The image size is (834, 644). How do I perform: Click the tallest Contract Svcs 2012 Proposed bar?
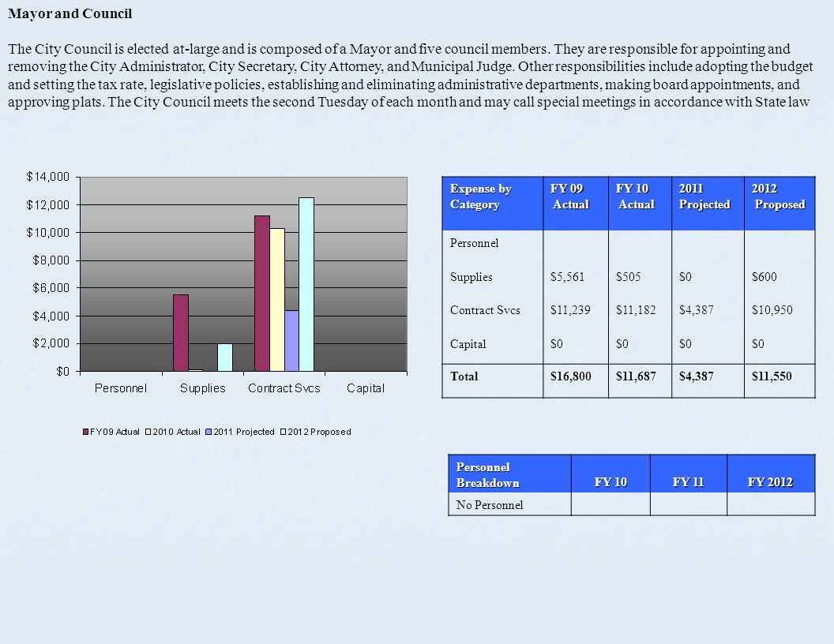306,284
